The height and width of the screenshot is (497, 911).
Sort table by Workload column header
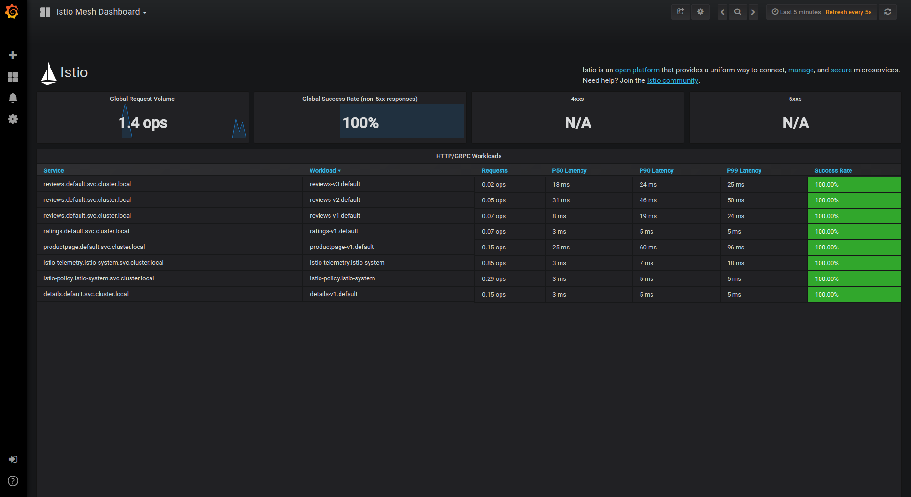323,171
